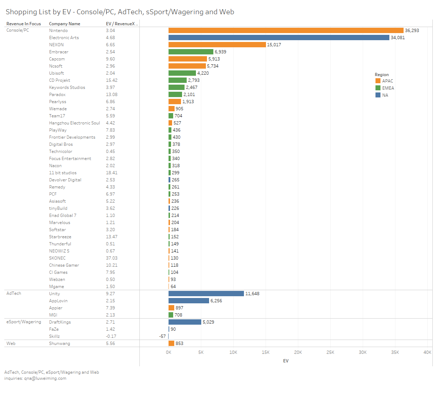Click the Shunwang bar labeled 853
Image resolution: width=437 pixels, height=394 pixels.
point(171,344)
